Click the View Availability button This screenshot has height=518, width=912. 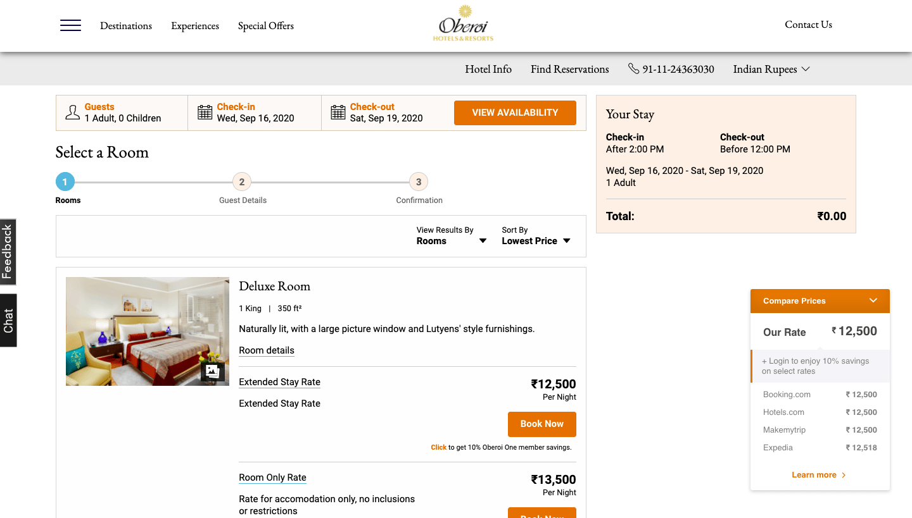[515, 113]
